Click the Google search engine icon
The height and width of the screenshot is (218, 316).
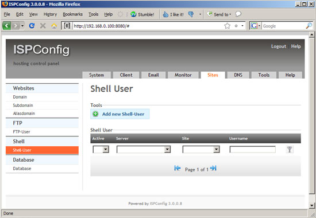254,26
